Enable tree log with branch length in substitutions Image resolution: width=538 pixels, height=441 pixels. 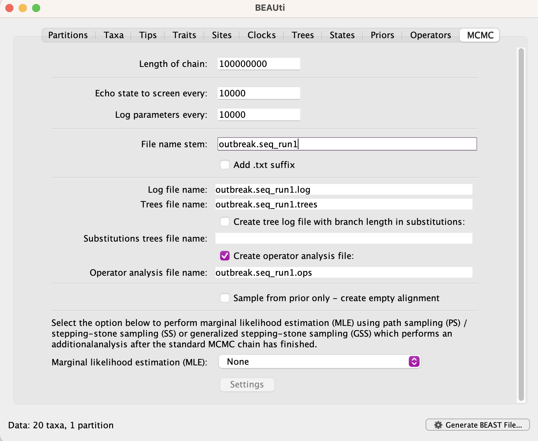pos(225,222)
